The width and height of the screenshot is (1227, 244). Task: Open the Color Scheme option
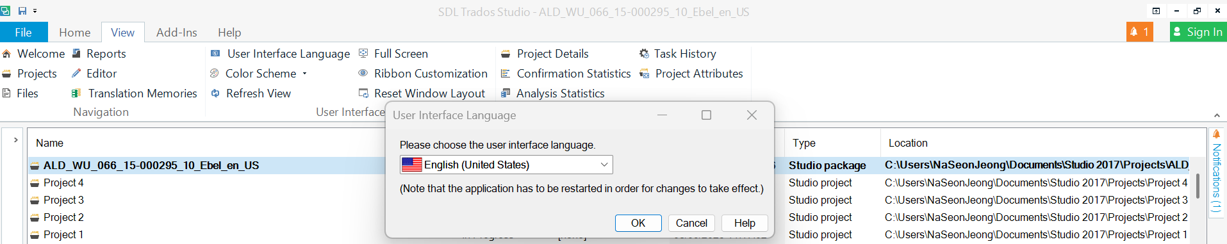click(259, 74)
